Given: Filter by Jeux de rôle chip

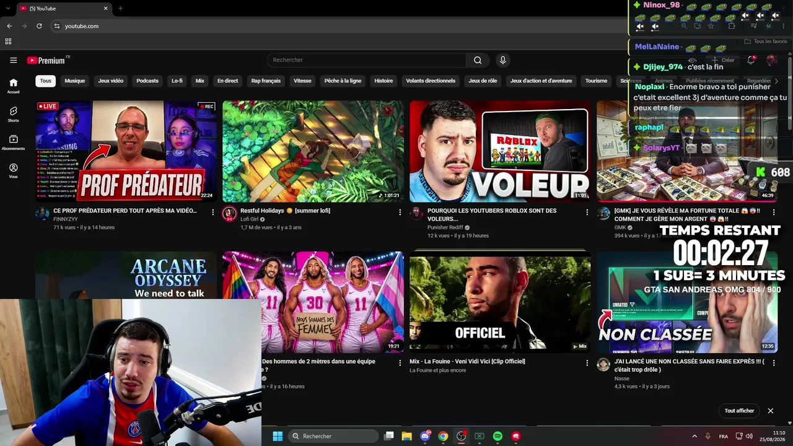Looking at the screenshot, I should pos(483,81).
